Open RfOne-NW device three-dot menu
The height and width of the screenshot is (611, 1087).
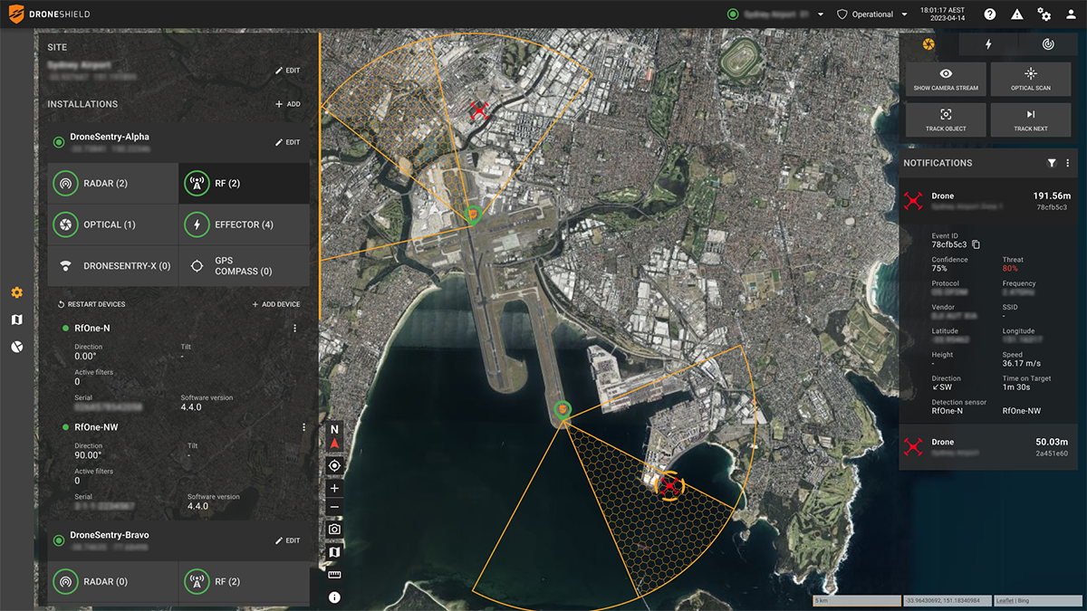click(303, 427)
